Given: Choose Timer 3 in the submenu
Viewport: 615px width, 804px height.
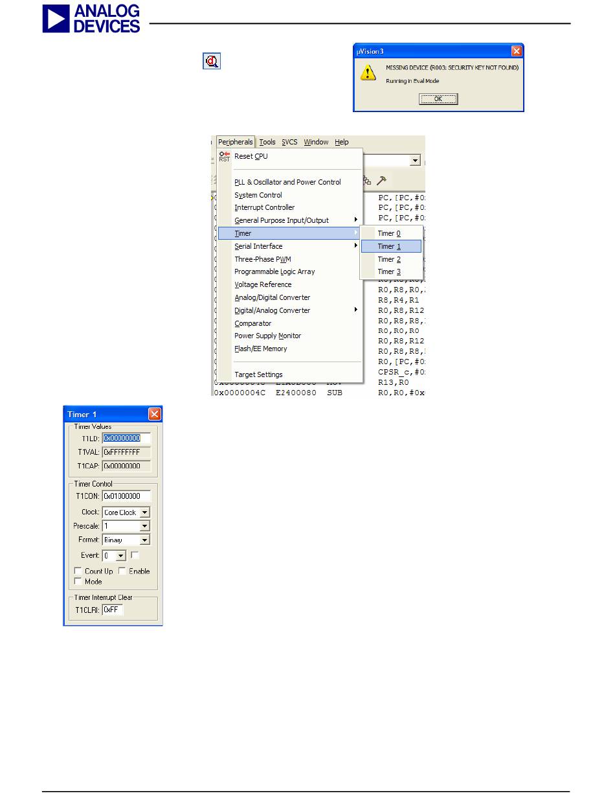Looking at the screenshot, I should click(x=391, y=271).
